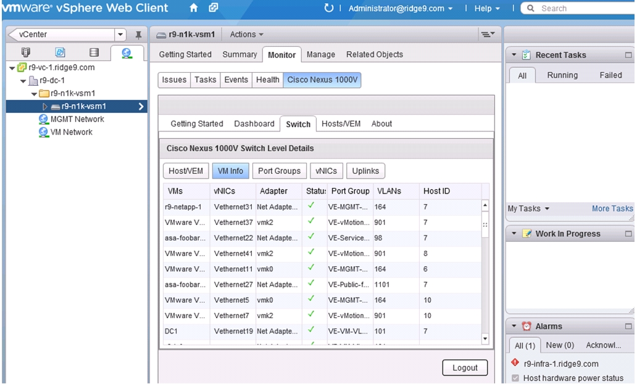Click the Alarms clock icon
The width and height of the screenshot is (637, 384).
click(527, 326)
